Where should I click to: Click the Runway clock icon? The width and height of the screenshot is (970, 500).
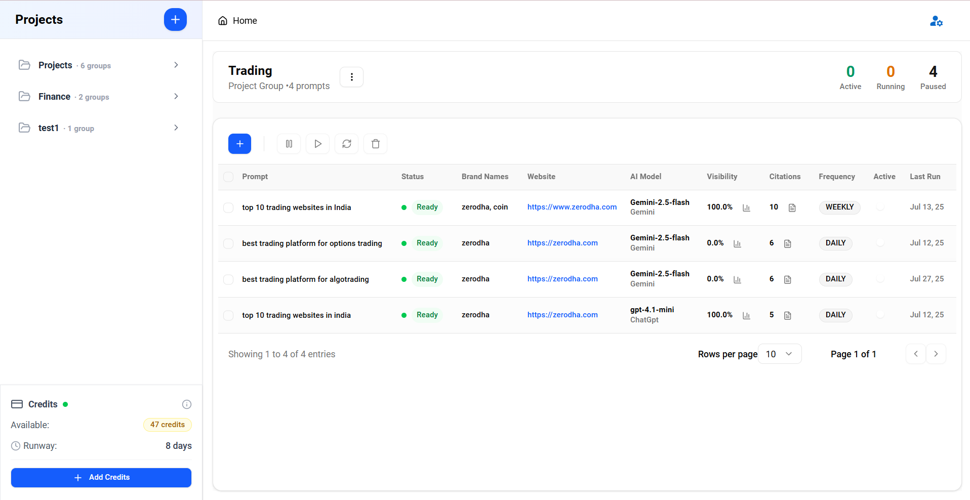point(16,446)
